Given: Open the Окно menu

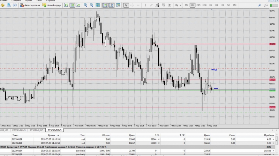Looking at the screenshot, I should click(39, 1).
